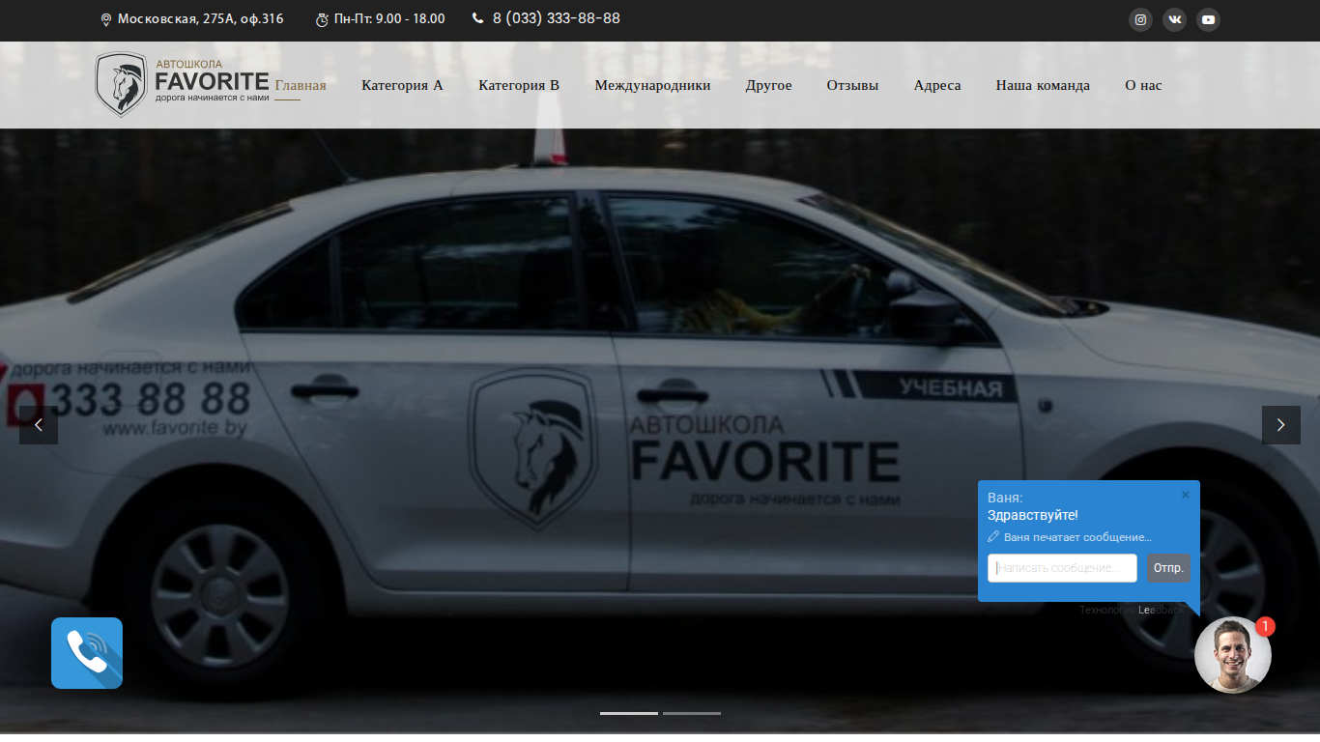Open the Instagram social icon
1320x742 pixels.
coord(1141,19)
